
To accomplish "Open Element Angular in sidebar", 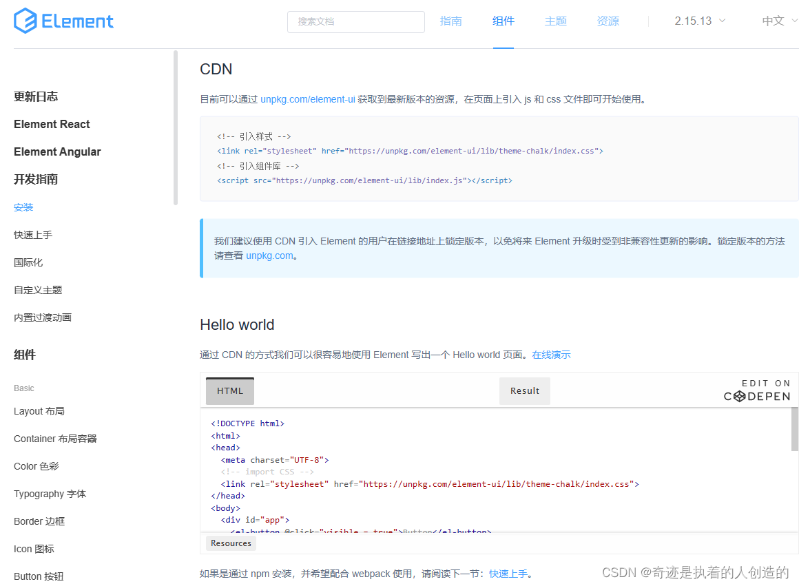I will (57, 152).
